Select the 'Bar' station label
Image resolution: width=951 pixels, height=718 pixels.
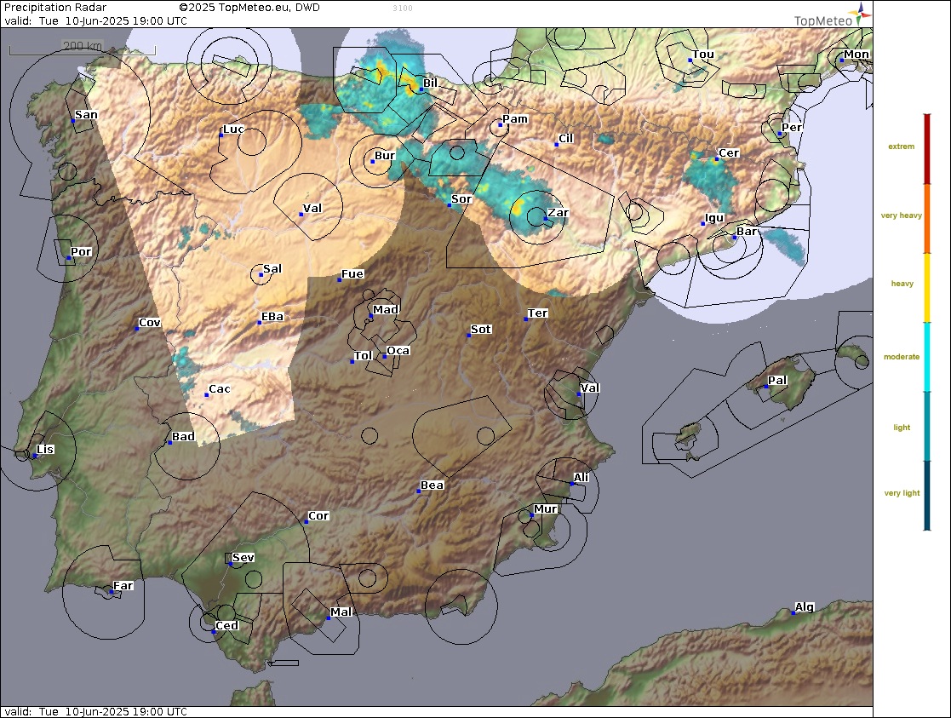point(747,231)
